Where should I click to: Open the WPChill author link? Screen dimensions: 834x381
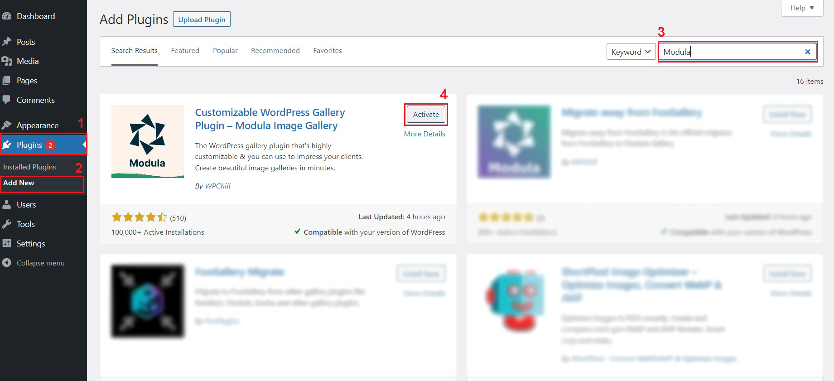click(x=217, y=186)
